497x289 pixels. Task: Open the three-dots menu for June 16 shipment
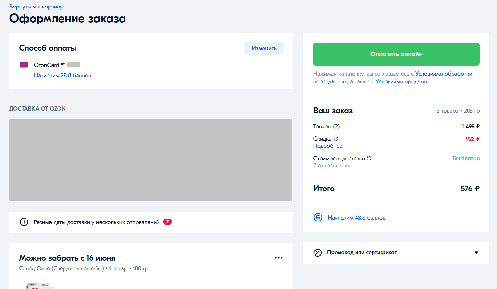click(279, 258)
